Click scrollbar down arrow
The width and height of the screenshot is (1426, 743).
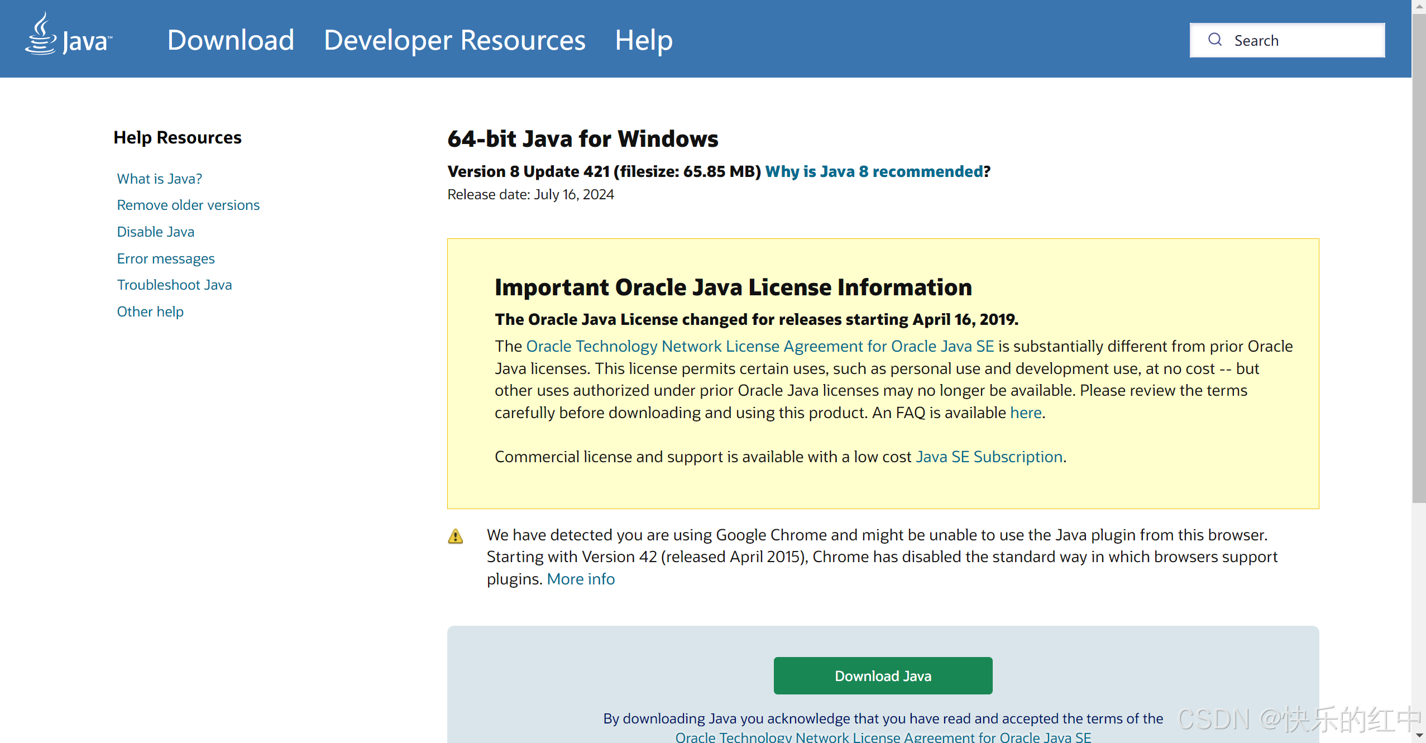pyautogui.click(x=1419, y=736)
